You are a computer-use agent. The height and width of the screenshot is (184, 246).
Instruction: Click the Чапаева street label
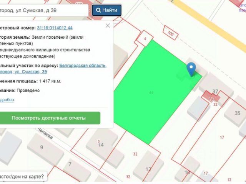click(45, 134)
